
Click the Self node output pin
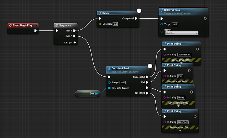96,94
